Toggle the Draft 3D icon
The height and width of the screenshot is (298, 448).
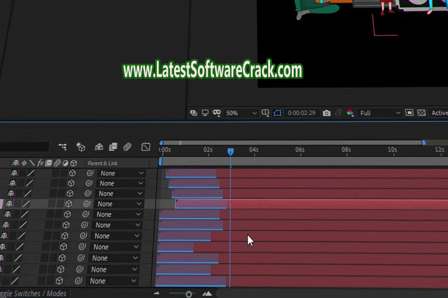tap(81, 147)
